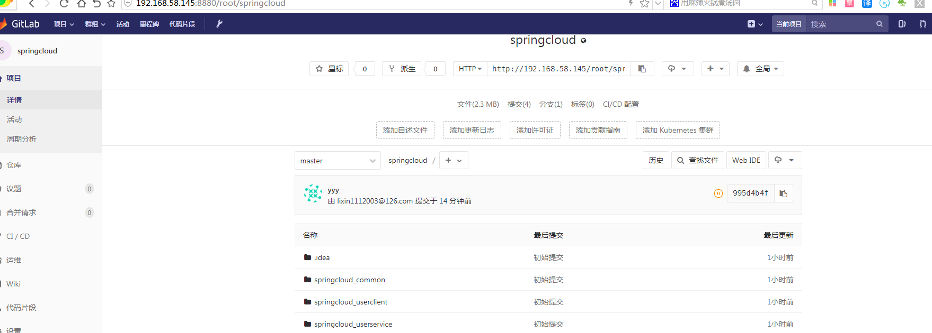Expand the 项目 menu in the navbar
This screenshot has height=333, width=932.
pos(64,24)
